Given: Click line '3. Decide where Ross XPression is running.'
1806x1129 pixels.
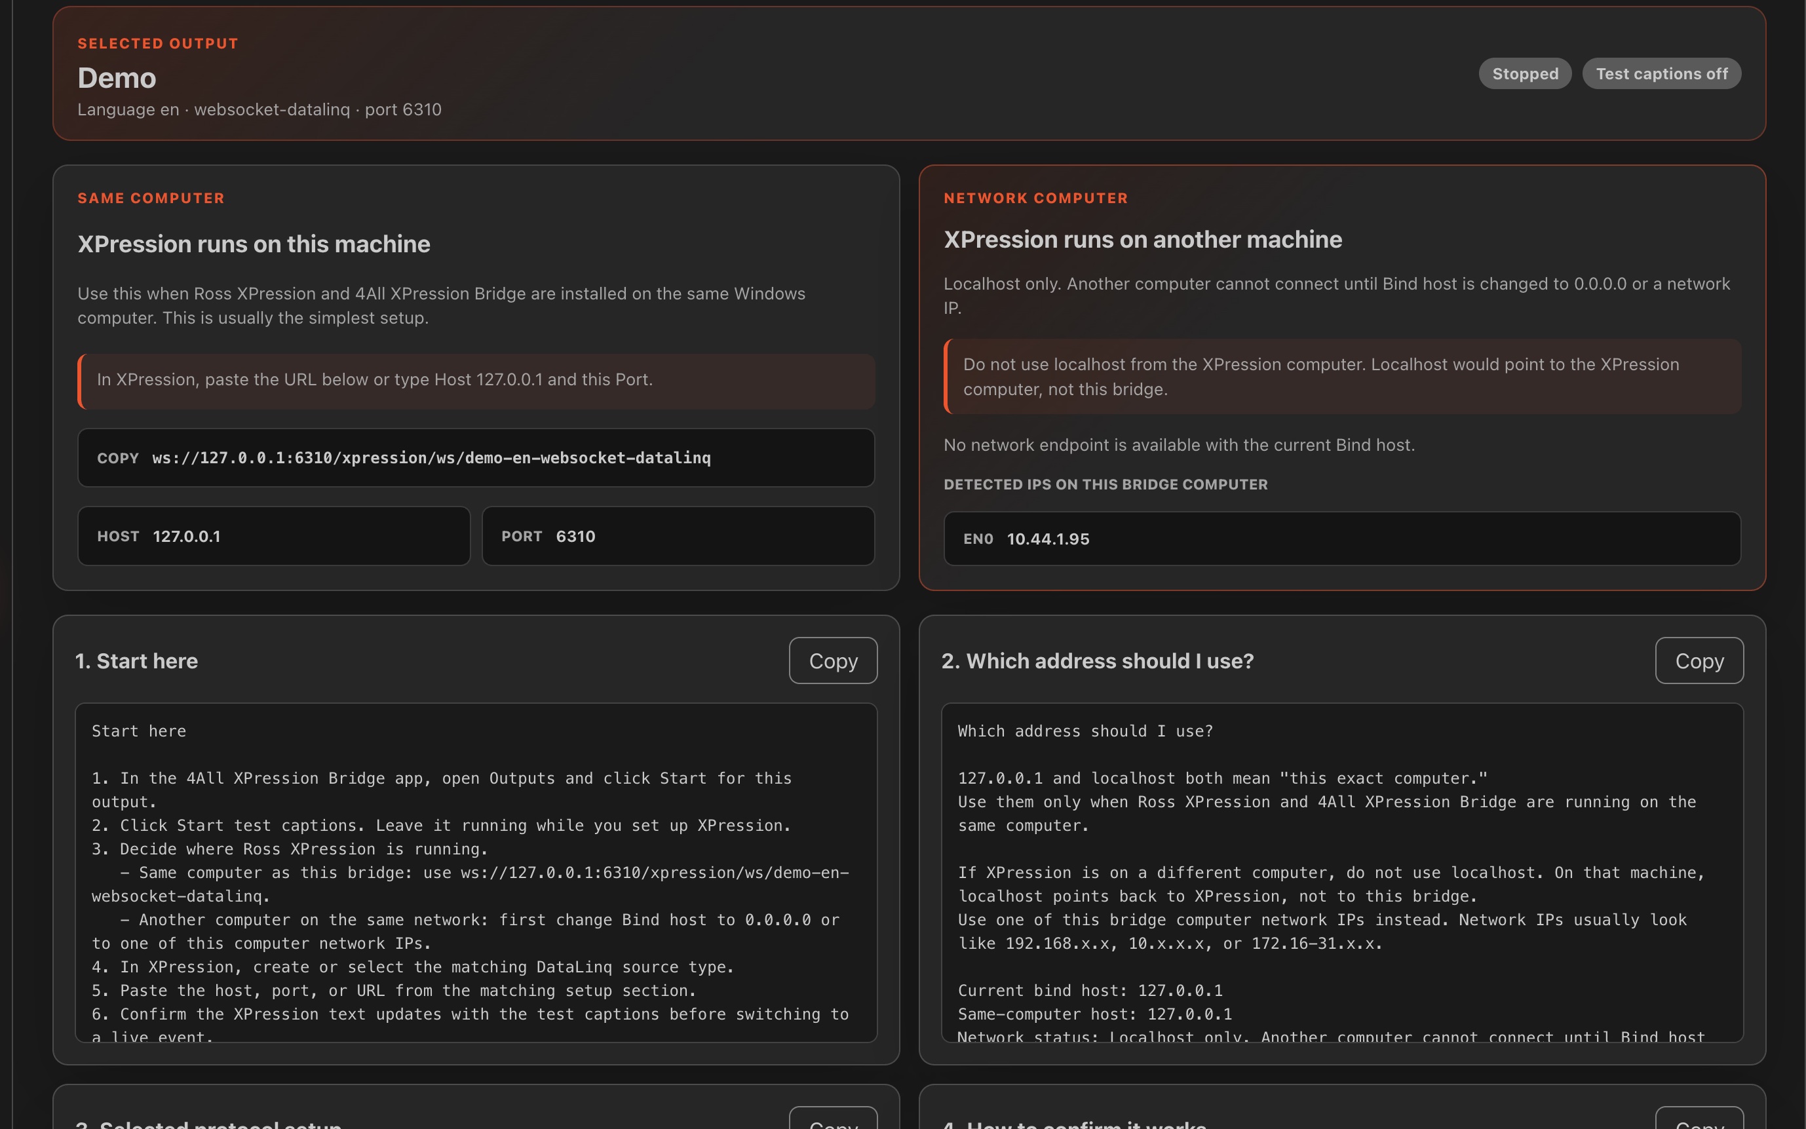Looking at the screenshot, I should pos(290,849).
